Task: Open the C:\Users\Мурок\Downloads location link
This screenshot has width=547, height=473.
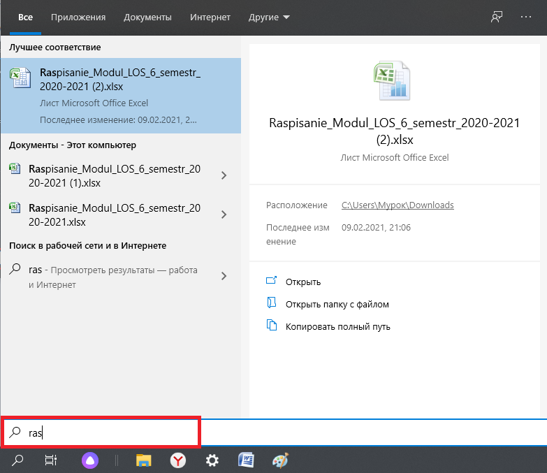Action: pyautogui.click(x=398, y=205)
